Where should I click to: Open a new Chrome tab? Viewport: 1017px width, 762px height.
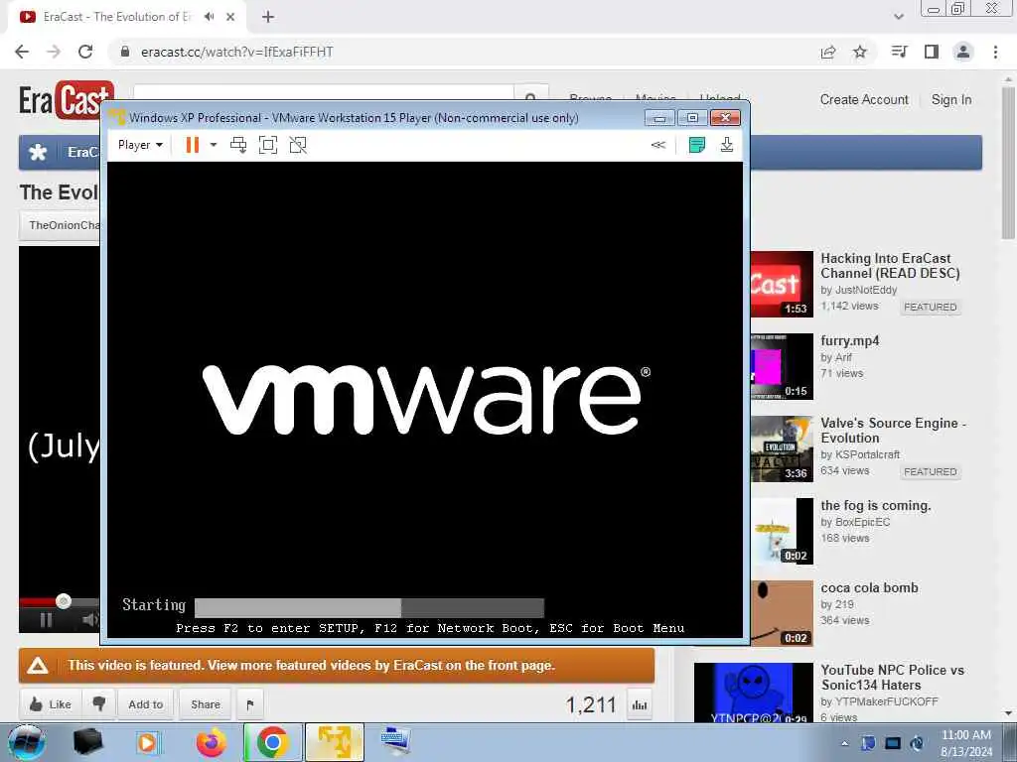(268, 17)
